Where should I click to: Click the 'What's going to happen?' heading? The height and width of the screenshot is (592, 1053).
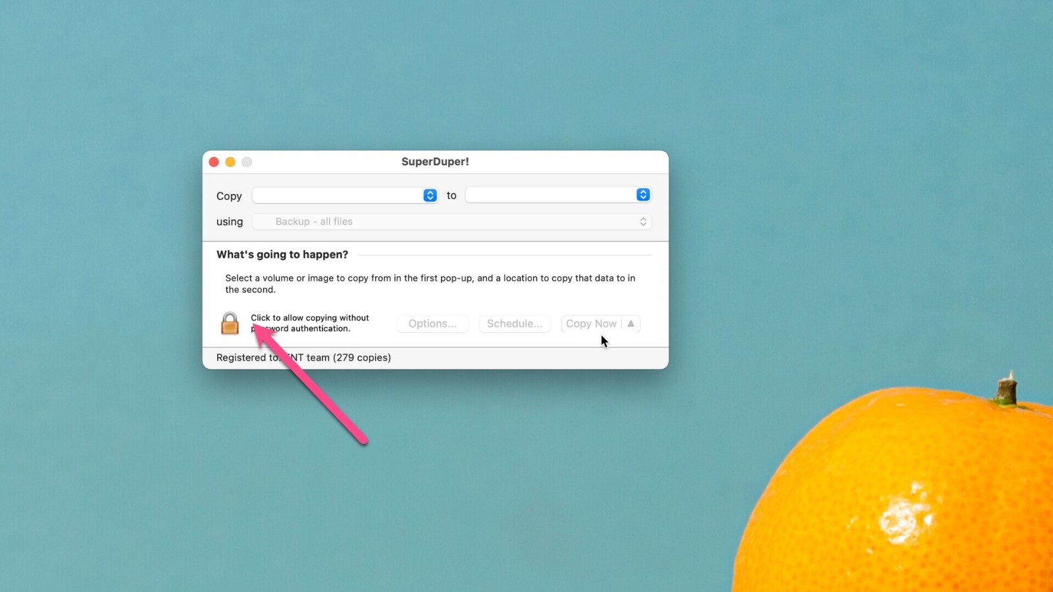[x=282, y=255]
